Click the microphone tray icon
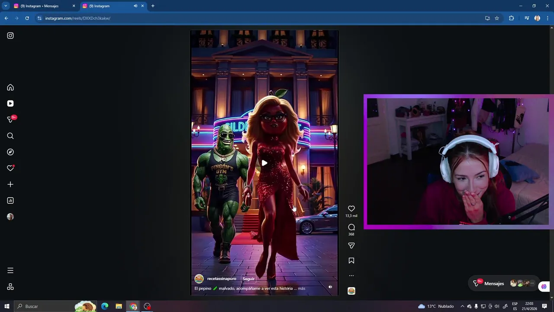Image resolution: width=554 pixels, height=312 pixels. click(x=476, y=306)
